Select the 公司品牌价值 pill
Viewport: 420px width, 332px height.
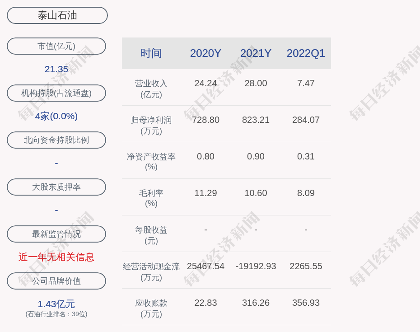[56, 281]
